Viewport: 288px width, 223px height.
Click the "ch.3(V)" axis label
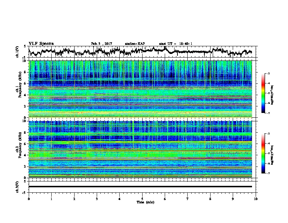[x=17, y=187]
